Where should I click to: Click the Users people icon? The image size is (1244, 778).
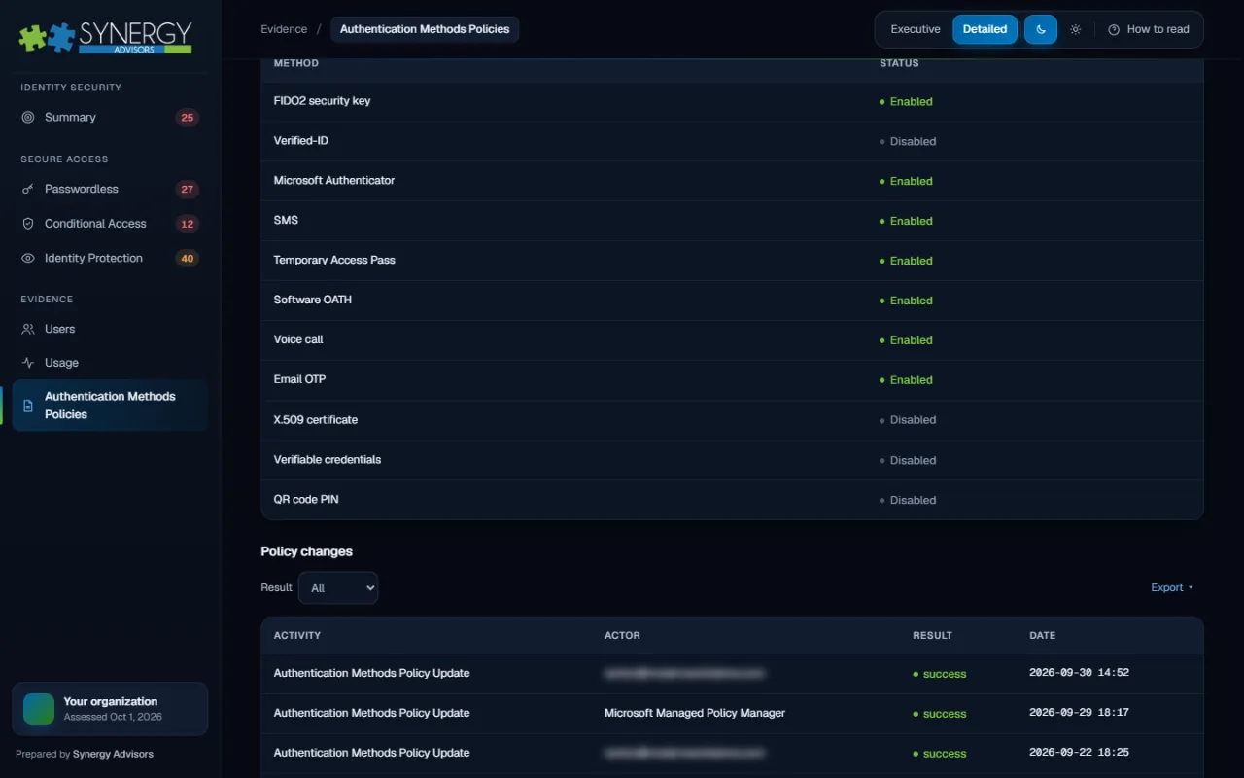coord(28,330)
